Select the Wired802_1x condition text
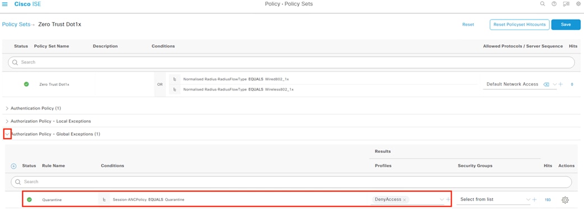 [236, 79]
